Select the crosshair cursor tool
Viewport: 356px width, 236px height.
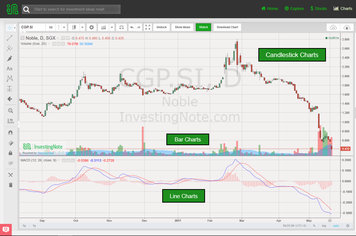(11, 27)
